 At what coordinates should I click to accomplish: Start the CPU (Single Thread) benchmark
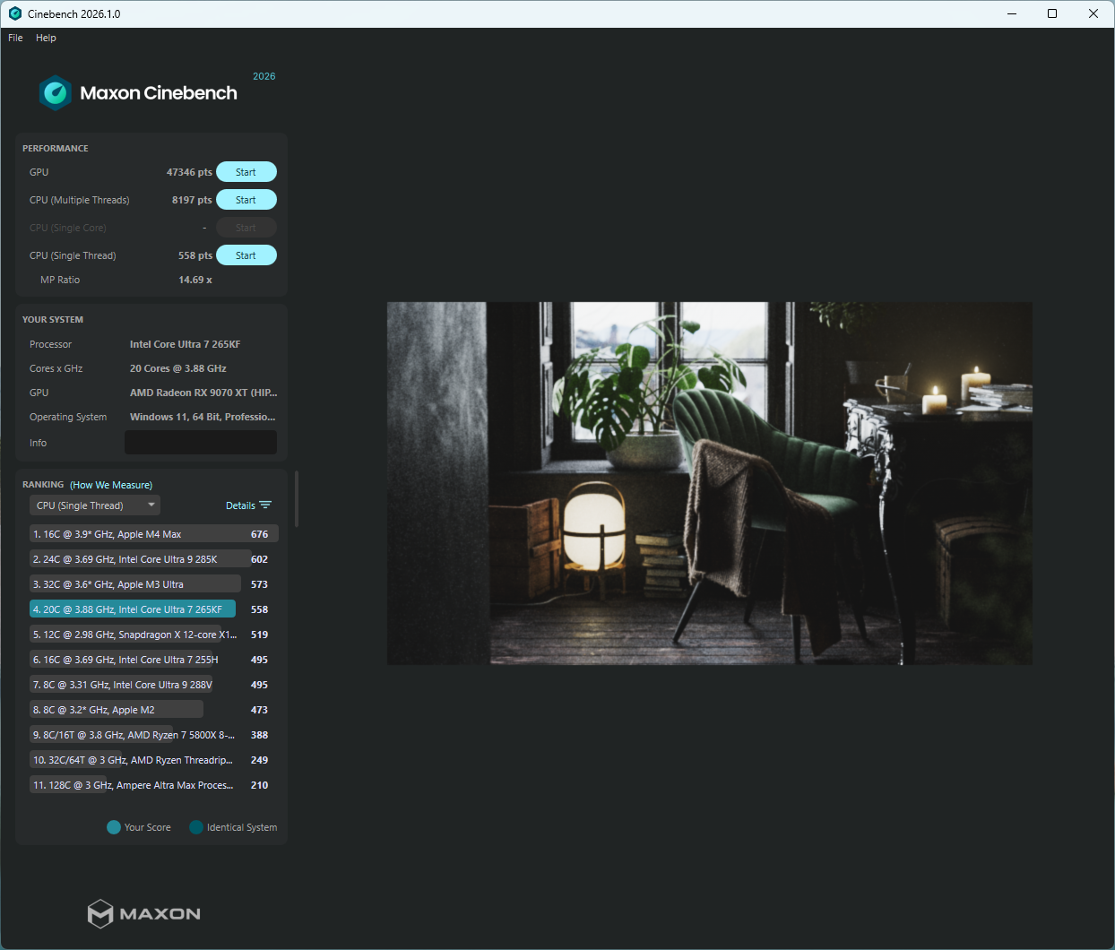(246, 255)
